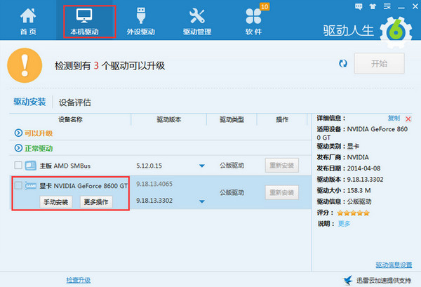
Task: Click the 设备名称 column header
Action: pyautogui.click(x=70, y=119)
